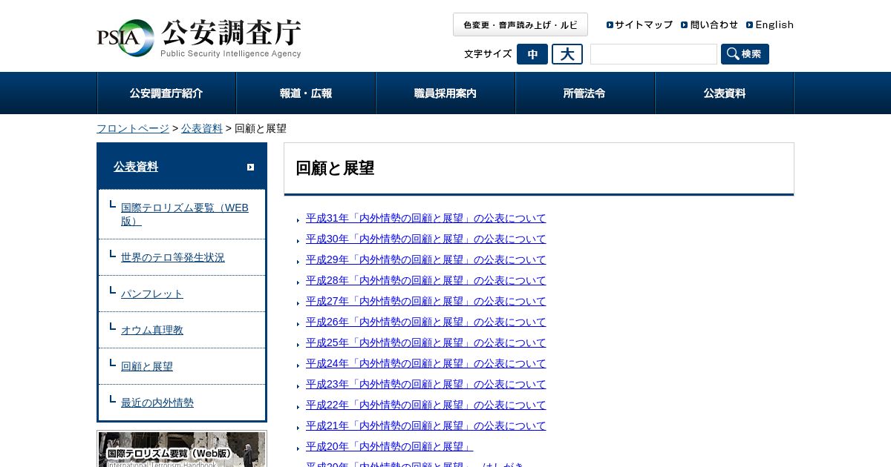Viewport: 891px width, 467px height.
Task: Open the 所管法令 menu
Action: coord(585,93)
